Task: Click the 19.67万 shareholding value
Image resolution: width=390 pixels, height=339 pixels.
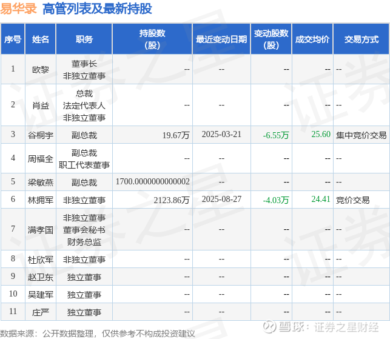Action: 176,135
